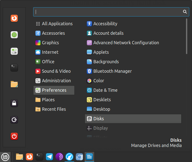Open the Backgrounds settings

[133, 62]
